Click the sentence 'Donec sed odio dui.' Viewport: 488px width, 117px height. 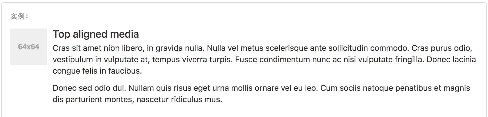click(89, 88)
